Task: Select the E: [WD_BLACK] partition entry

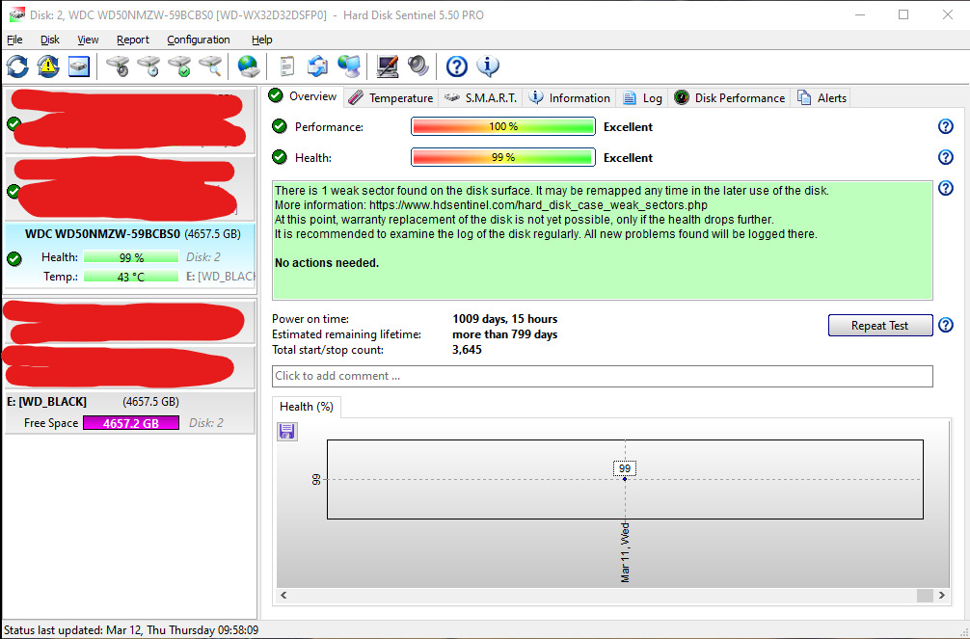Action: coord(130,413)
